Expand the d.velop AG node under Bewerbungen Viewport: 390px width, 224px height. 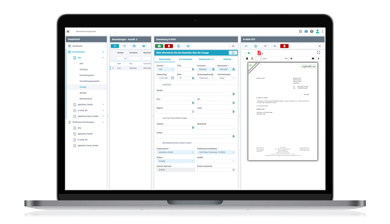click(x=103, y=111)
